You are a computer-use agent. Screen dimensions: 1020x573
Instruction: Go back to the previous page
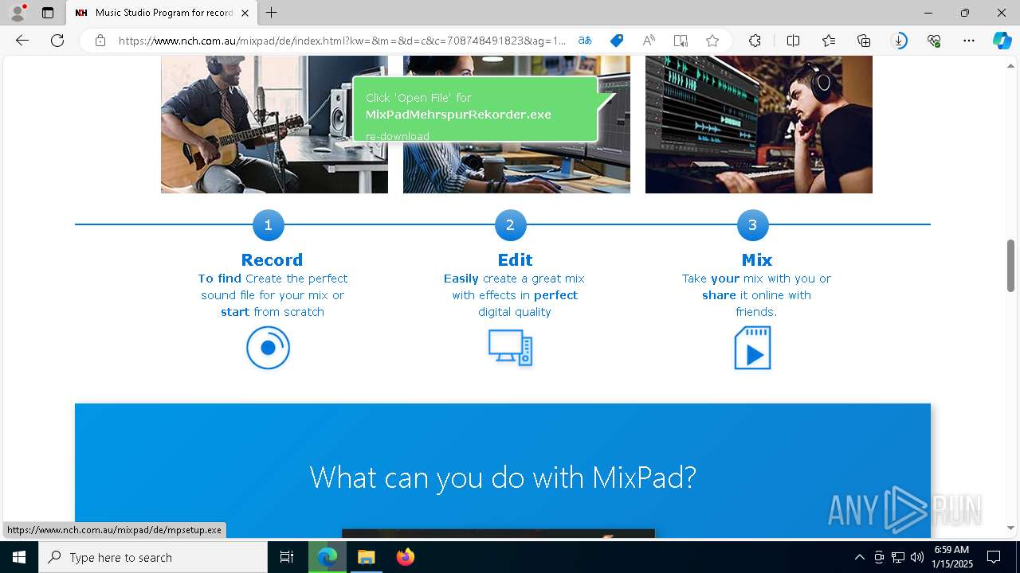pos(22,41)
